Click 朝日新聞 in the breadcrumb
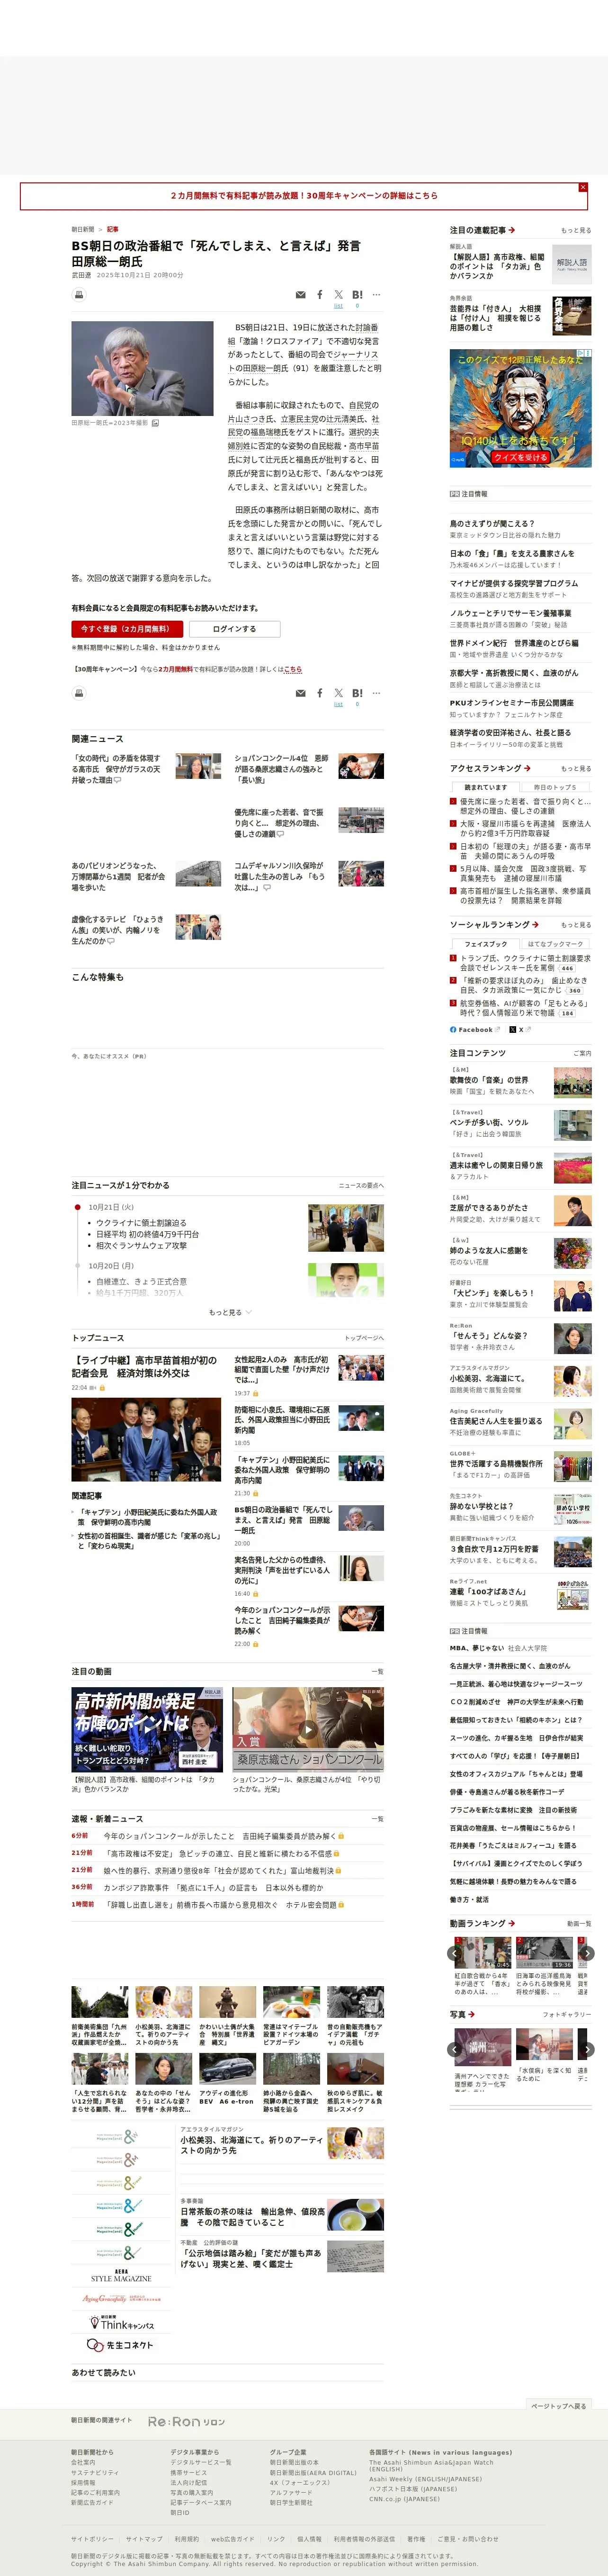Viewport: 608px width, 2576px height. 83,229
